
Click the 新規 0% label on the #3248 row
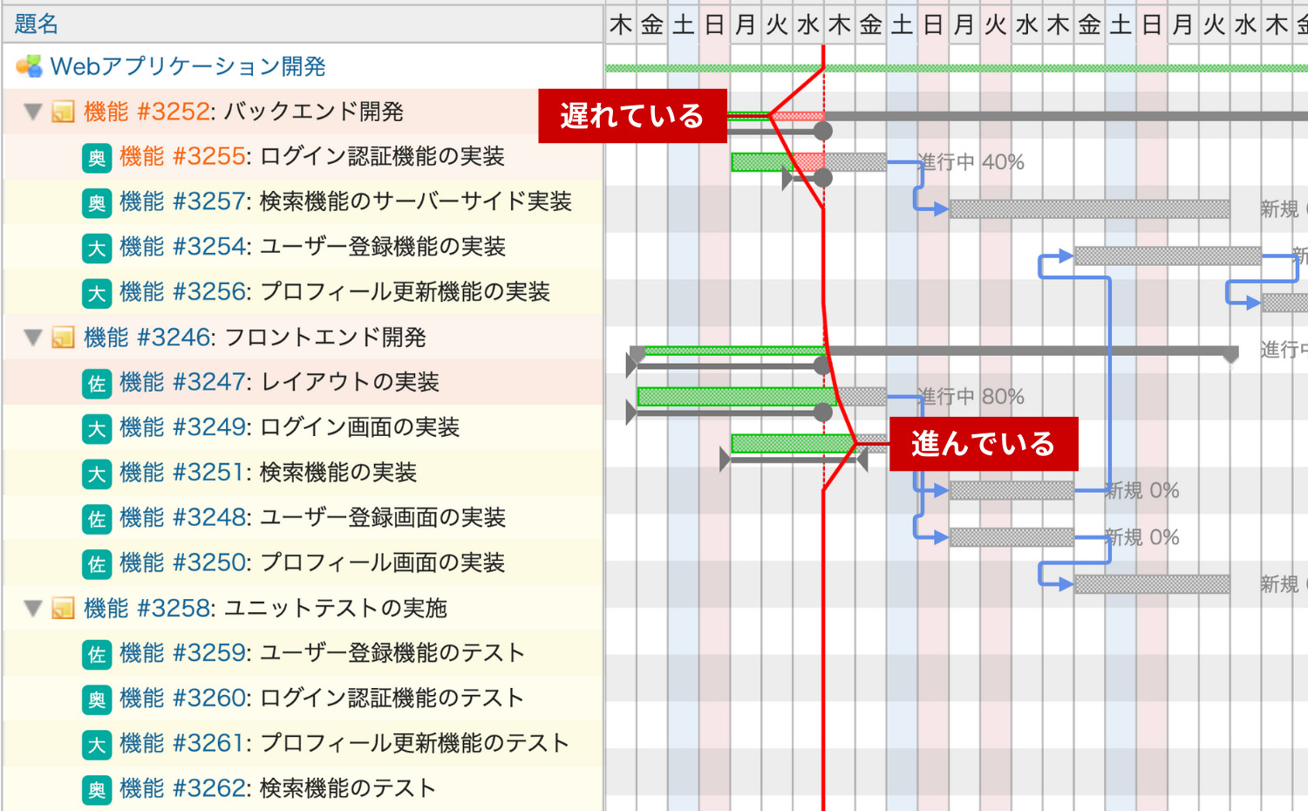1141,537
